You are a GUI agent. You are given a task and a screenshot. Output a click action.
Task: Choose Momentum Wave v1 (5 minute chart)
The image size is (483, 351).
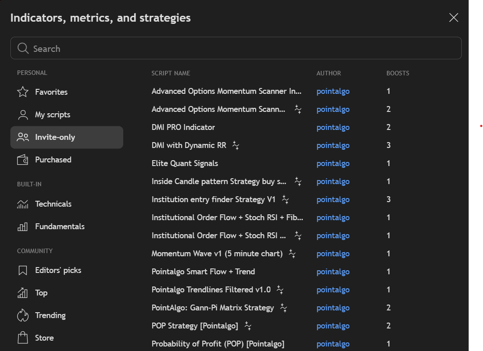217,254
